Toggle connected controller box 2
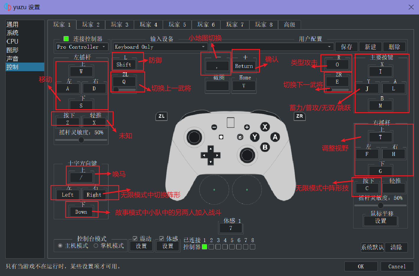The width and height of the screenshot is (419, 276). coord(211,247)
